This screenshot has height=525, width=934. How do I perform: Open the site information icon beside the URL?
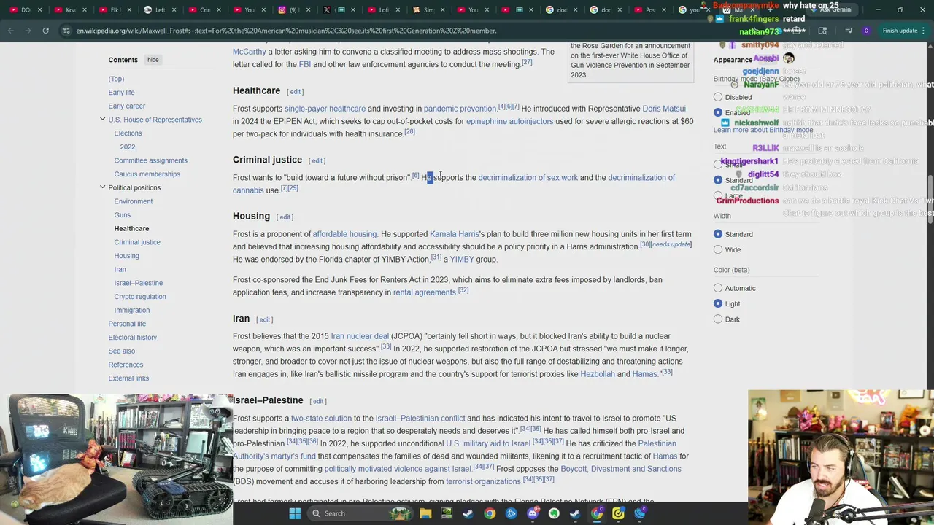coord(66,31)
